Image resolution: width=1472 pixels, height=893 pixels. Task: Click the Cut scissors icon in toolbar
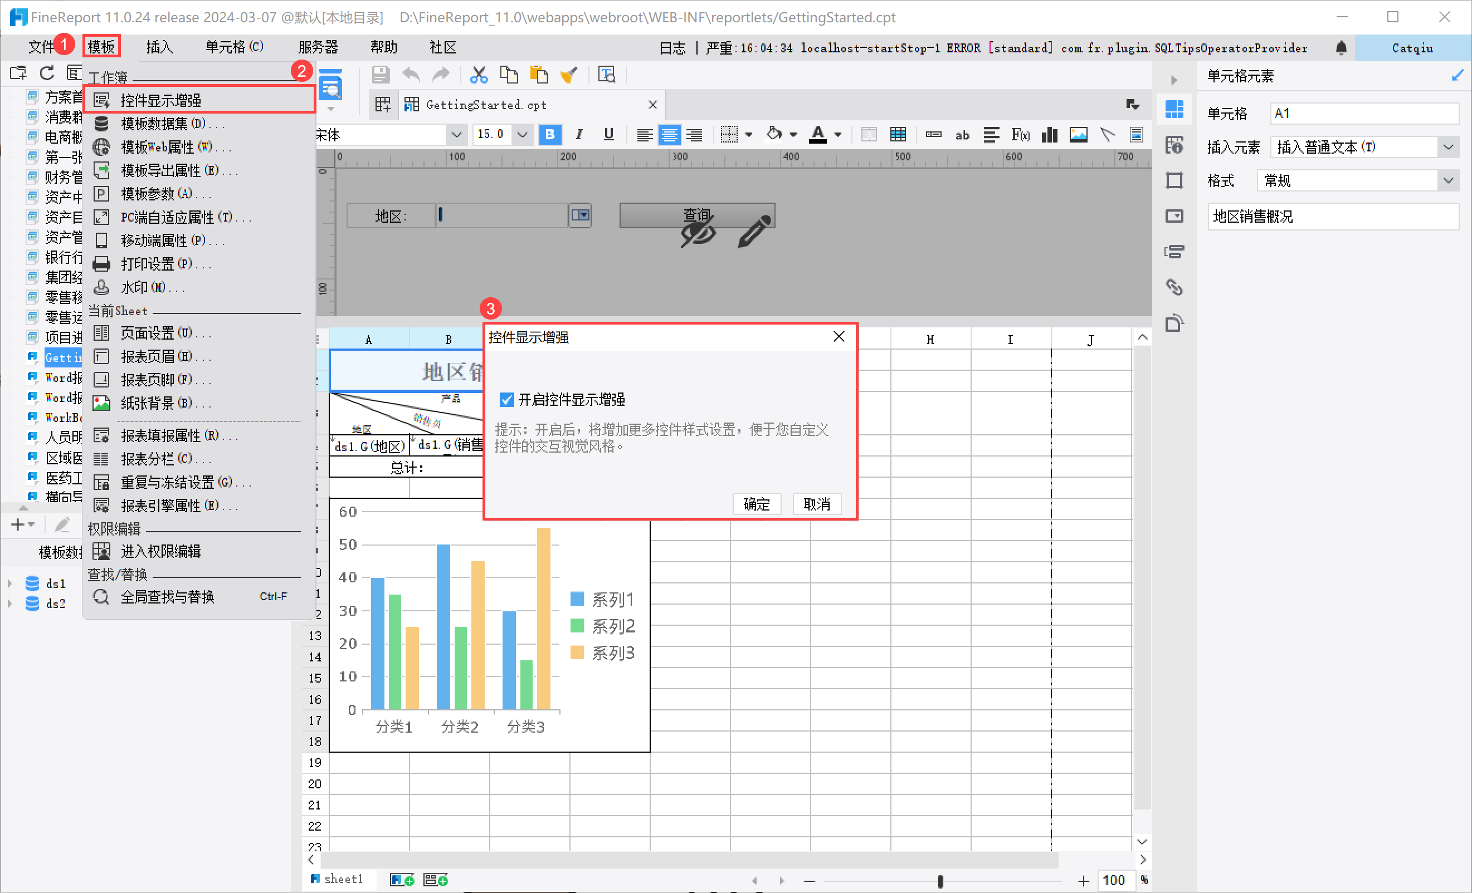coord(479,75)
